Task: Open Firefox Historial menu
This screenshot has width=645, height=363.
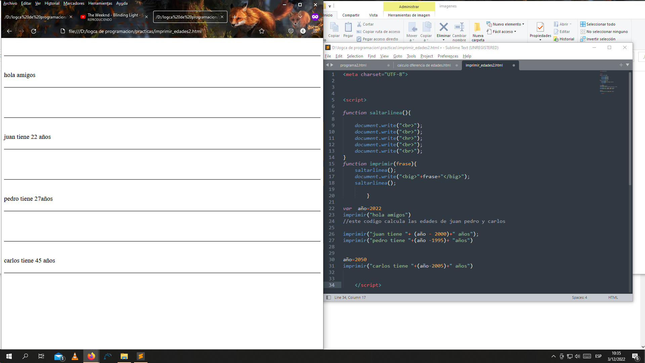Action: [x=52, y=3]
